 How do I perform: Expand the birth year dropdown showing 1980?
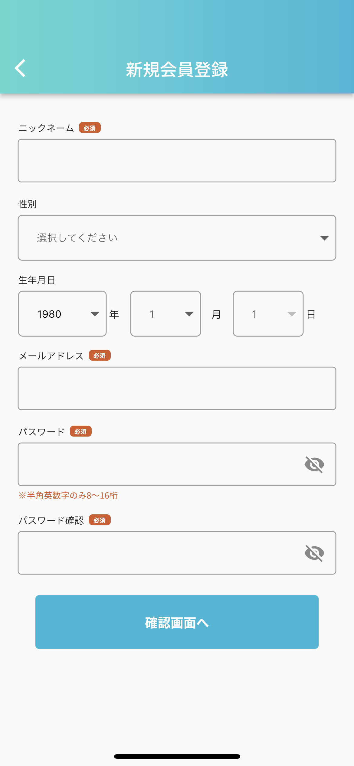(x=62, y=314)
